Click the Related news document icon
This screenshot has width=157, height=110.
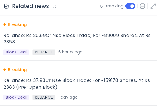pos(6,6)
